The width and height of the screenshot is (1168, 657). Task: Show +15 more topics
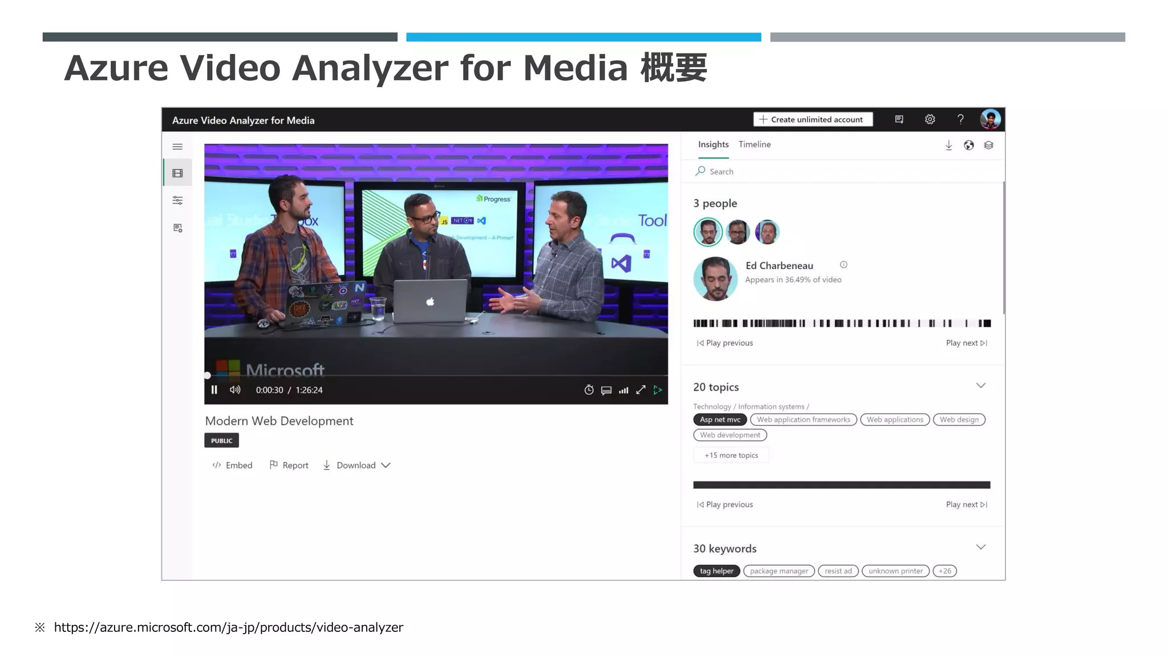click(731, 455)
